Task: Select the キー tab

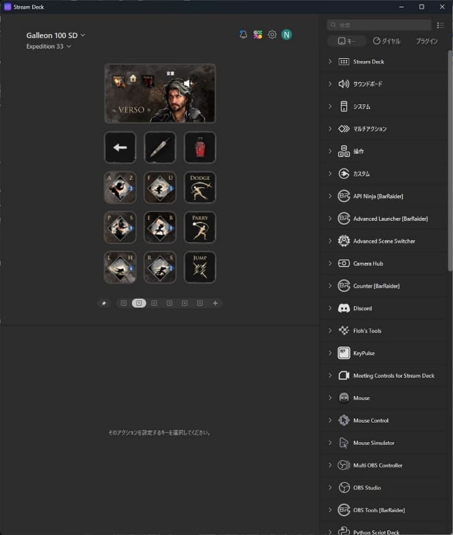Action: pos(347,41)
